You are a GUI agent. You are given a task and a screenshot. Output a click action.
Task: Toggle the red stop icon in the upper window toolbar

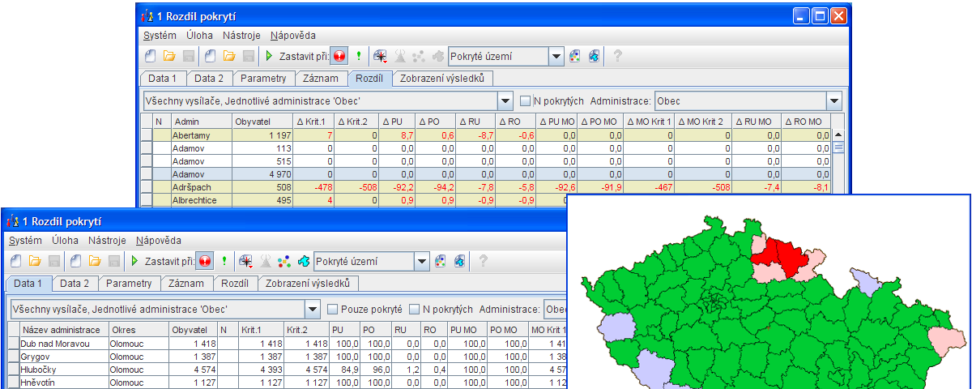pyautogui.click(x=339, y=57)
